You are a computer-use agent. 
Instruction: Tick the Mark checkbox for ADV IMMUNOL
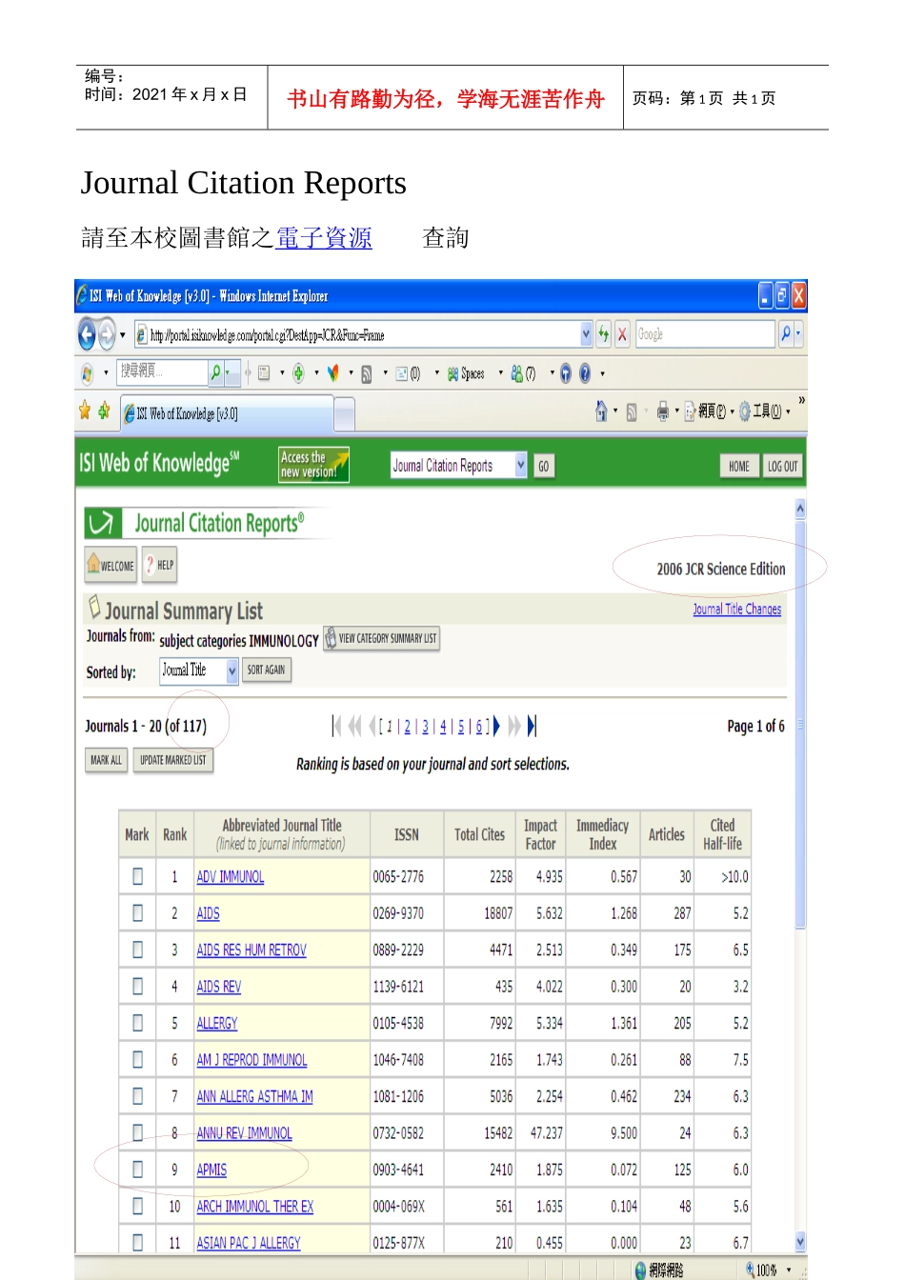tap(137, 876)
